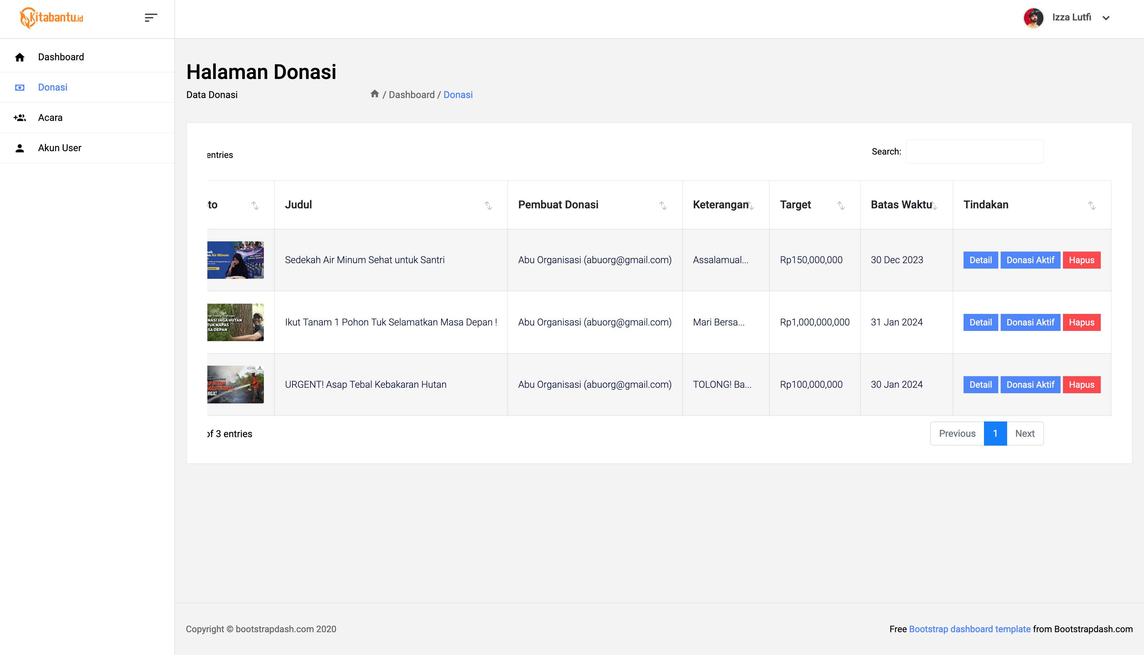This screenshot has height=655, width=1144.
Task: Select page 1 in pagination
Action: pos(995,433)
